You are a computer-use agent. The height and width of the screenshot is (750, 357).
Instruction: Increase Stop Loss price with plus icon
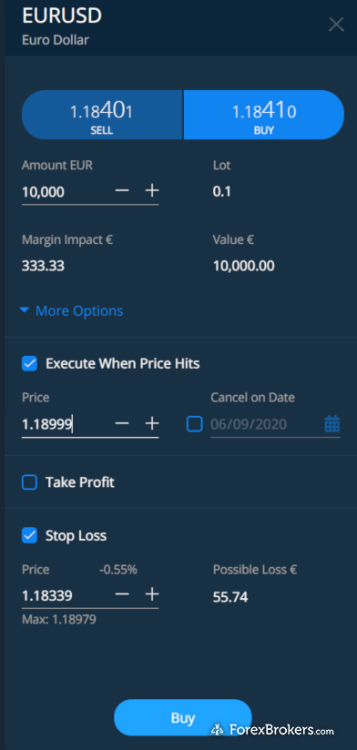(x=152, y=594)
